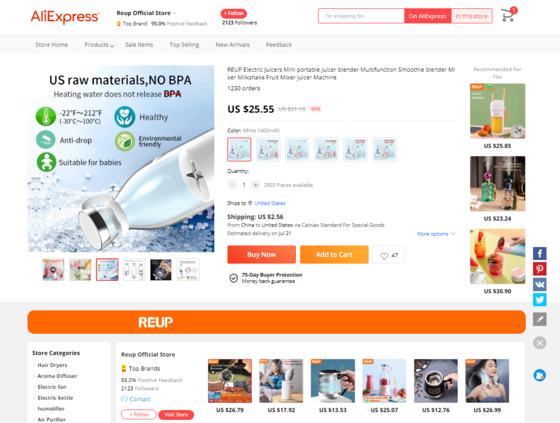The height and width of the screenshot is (423, 560).
Task: Toggle search scope to In this store
Action: click(471, 16)
